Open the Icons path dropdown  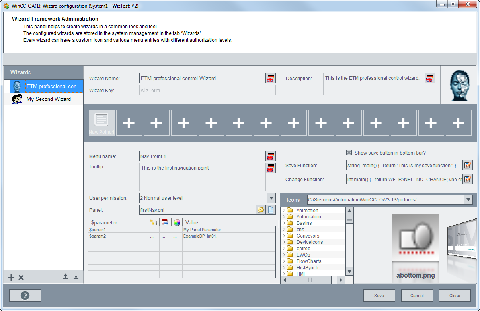tap(468, 200)
